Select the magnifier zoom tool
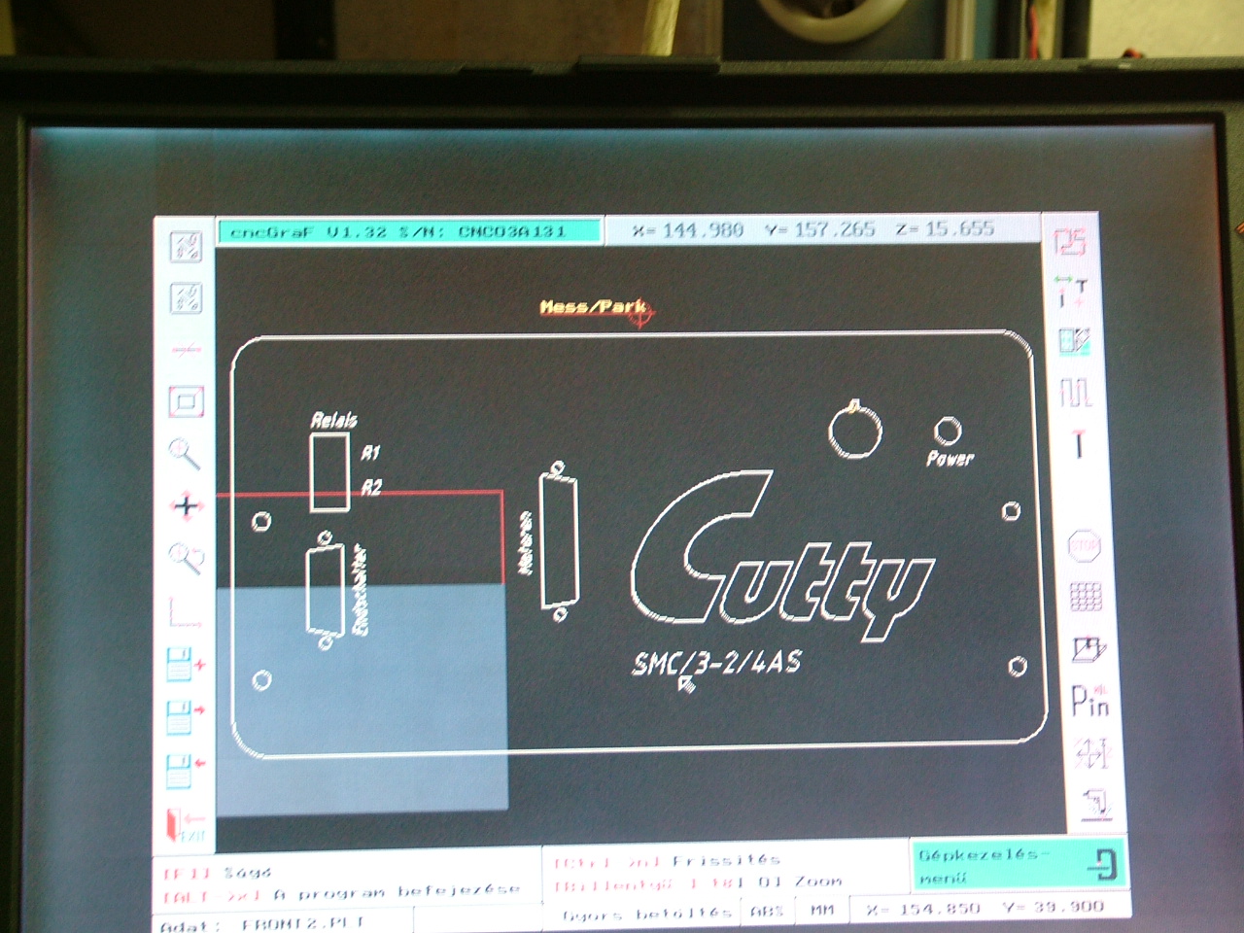This screenshot has width=1244, height=933. pyautogui.click(x=185, y=453)
